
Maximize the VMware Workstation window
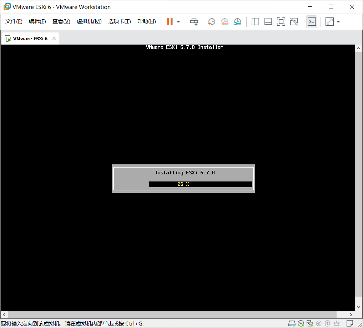(x=331, y=7)
